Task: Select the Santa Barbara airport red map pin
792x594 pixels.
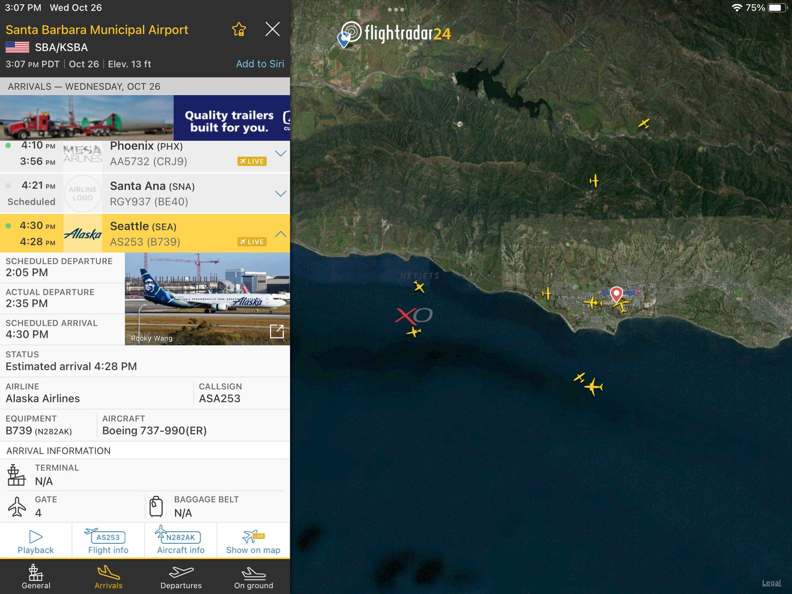Action: [x=616, y=294]
